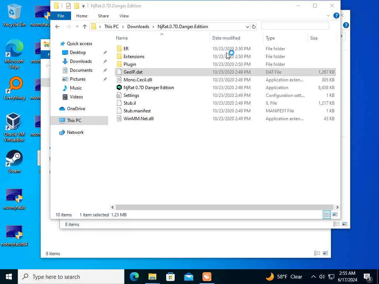Select the Stub.manifest file icon
Screen dimensions: 379x284
pos(119,111)
